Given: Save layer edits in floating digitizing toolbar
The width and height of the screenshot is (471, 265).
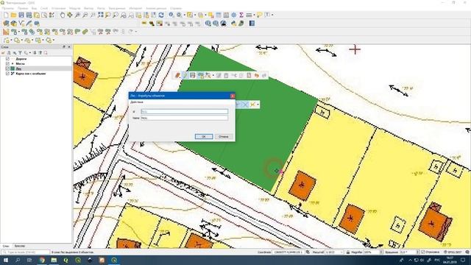Looking at the screenshot, I should pyautogui.click(x=193, y=75).
